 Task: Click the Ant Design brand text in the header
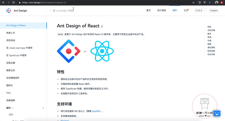click(20, 11)
